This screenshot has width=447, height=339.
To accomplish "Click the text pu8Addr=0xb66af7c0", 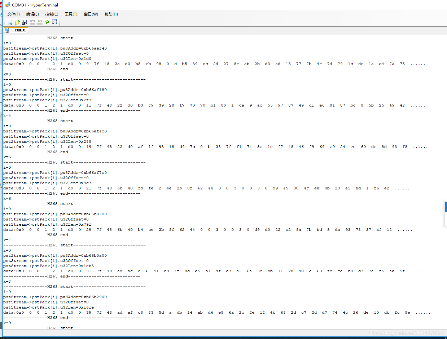I will point(83,173).
